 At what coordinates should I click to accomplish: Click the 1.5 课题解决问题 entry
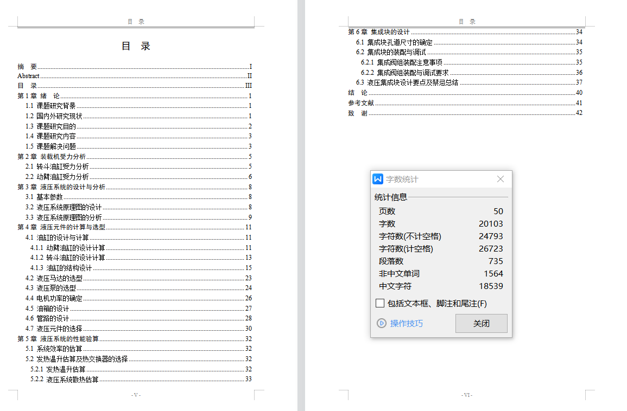click(139, 146)
